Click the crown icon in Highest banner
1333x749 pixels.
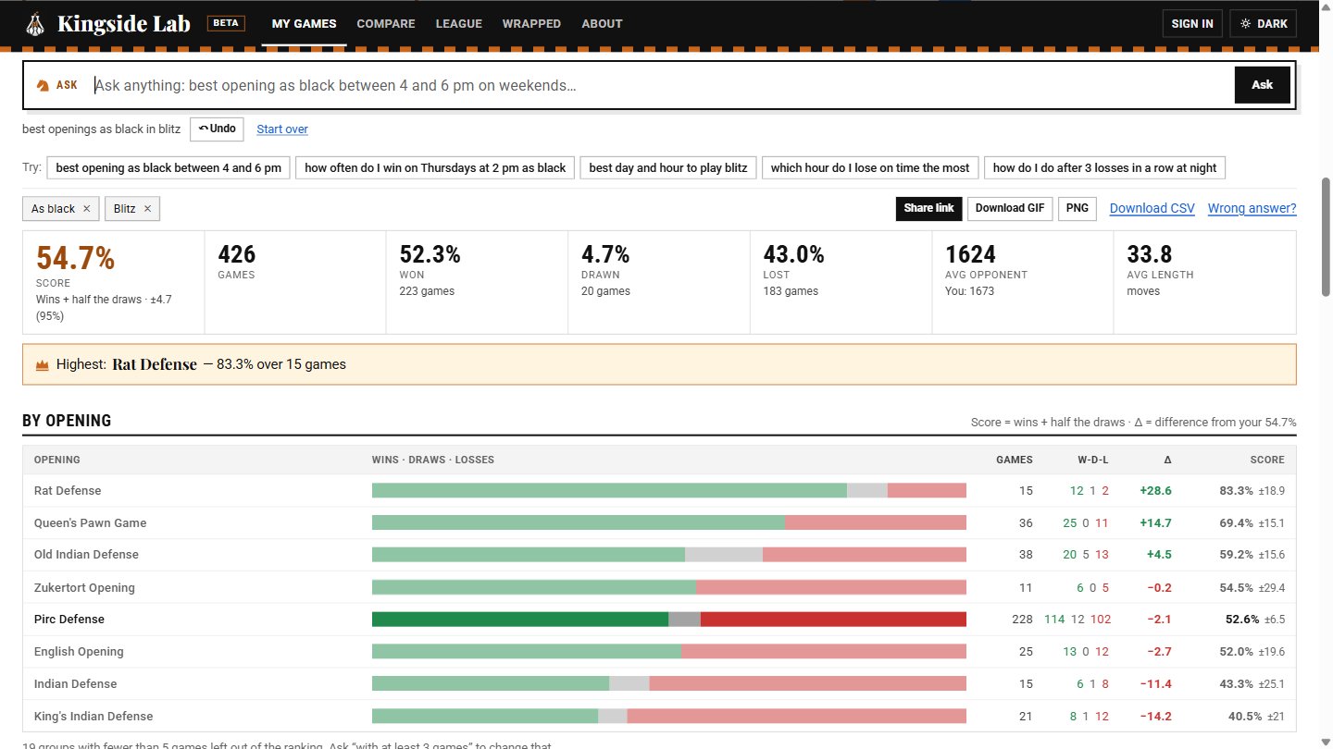click(x=42, y=365)
